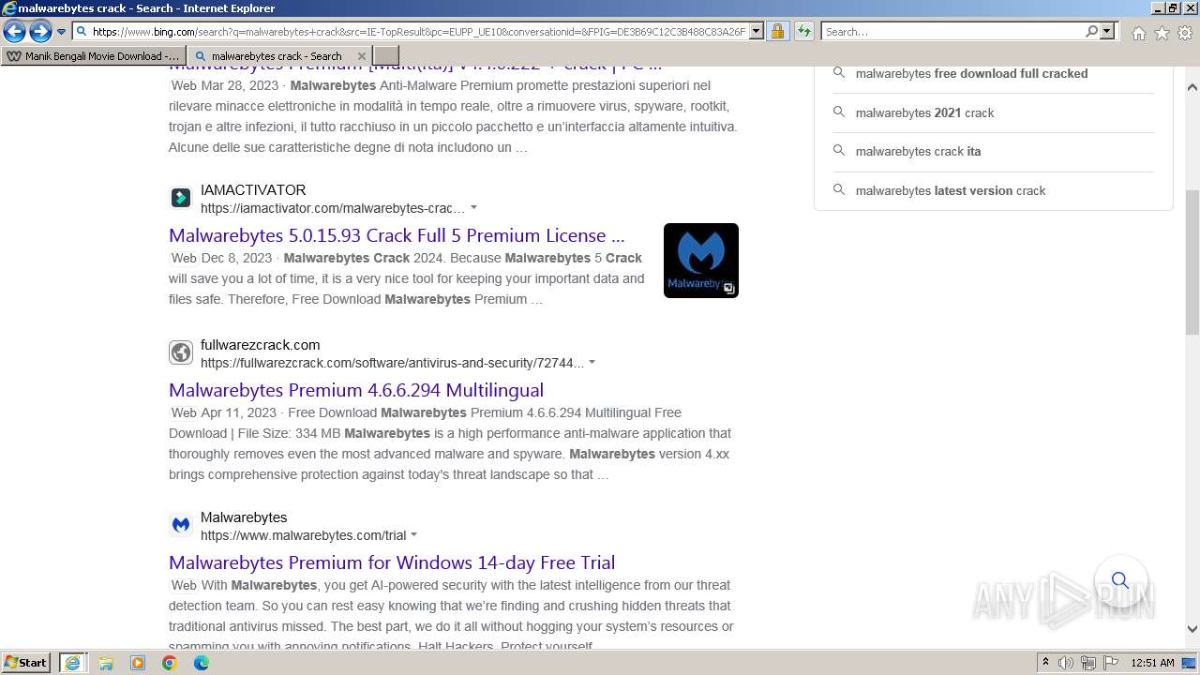Open the Malwarebytes logo thumbnail
The image size is (1200, 675).
click(701, 261)
